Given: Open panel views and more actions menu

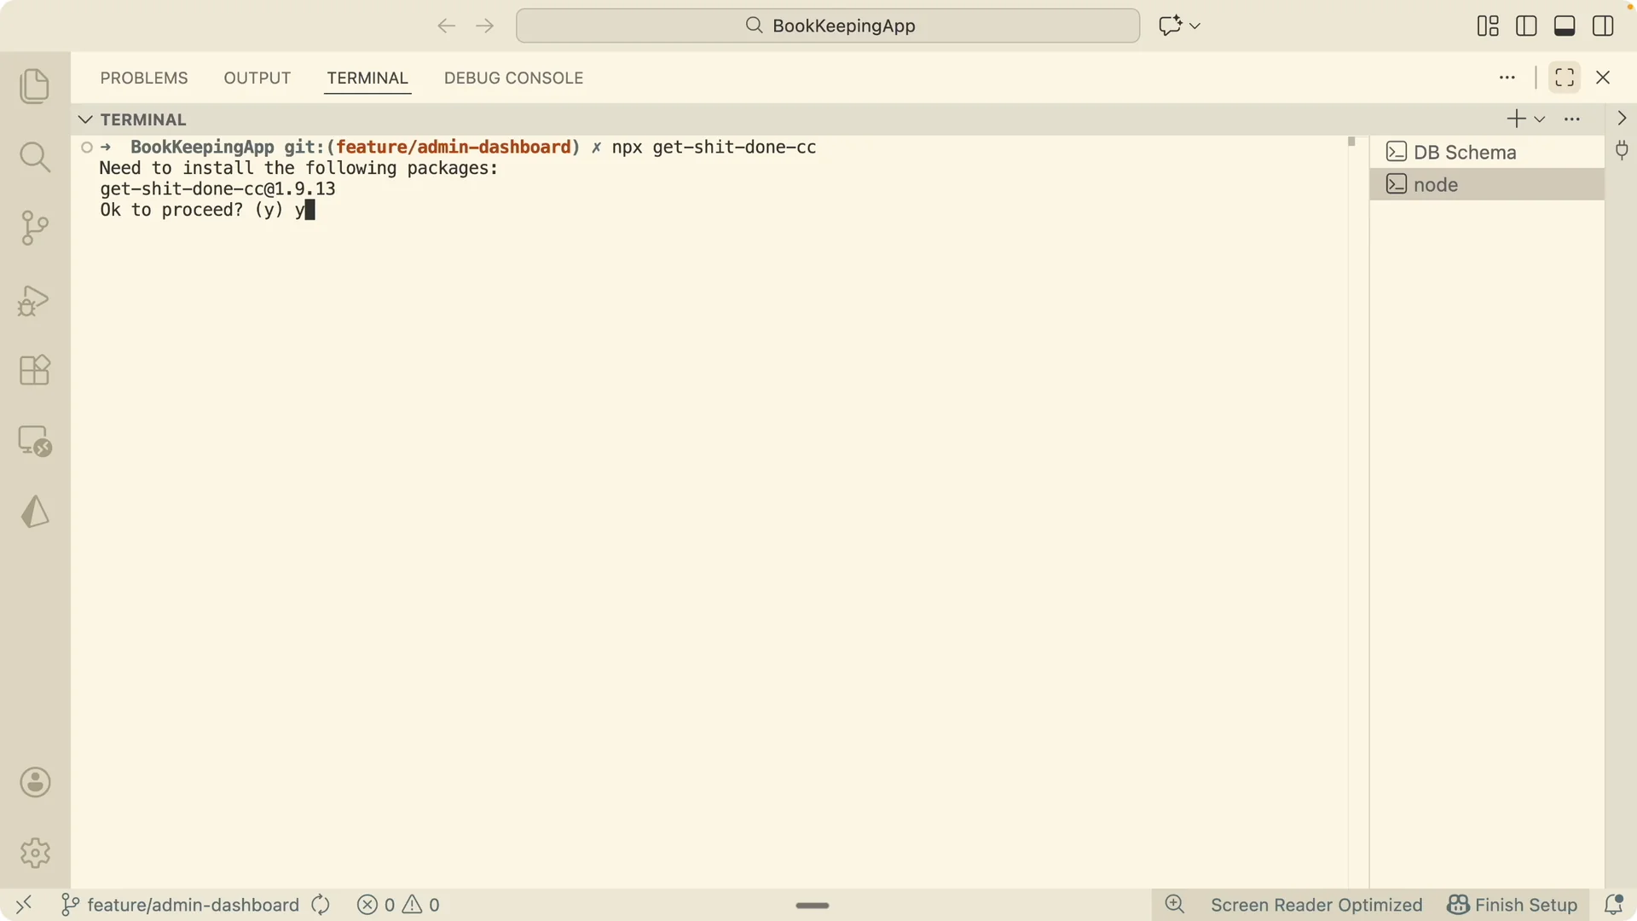Looking at the screenshot, I should coord(1507,78).
